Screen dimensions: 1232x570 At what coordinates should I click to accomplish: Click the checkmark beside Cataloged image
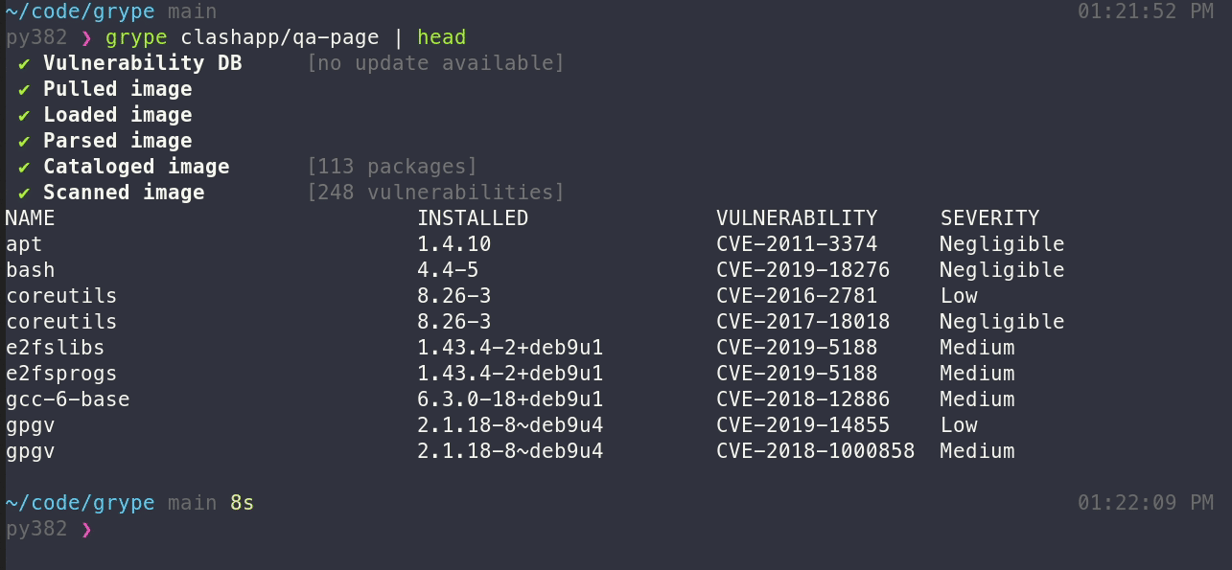click(x=24, y=167)
